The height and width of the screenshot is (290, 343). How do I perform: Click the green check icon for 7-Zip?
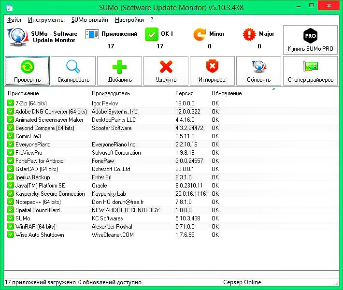tap(11, 103)
